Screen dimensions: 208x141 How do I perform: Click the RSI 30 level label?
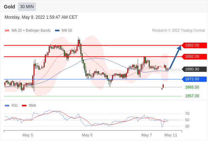(187, 126)
